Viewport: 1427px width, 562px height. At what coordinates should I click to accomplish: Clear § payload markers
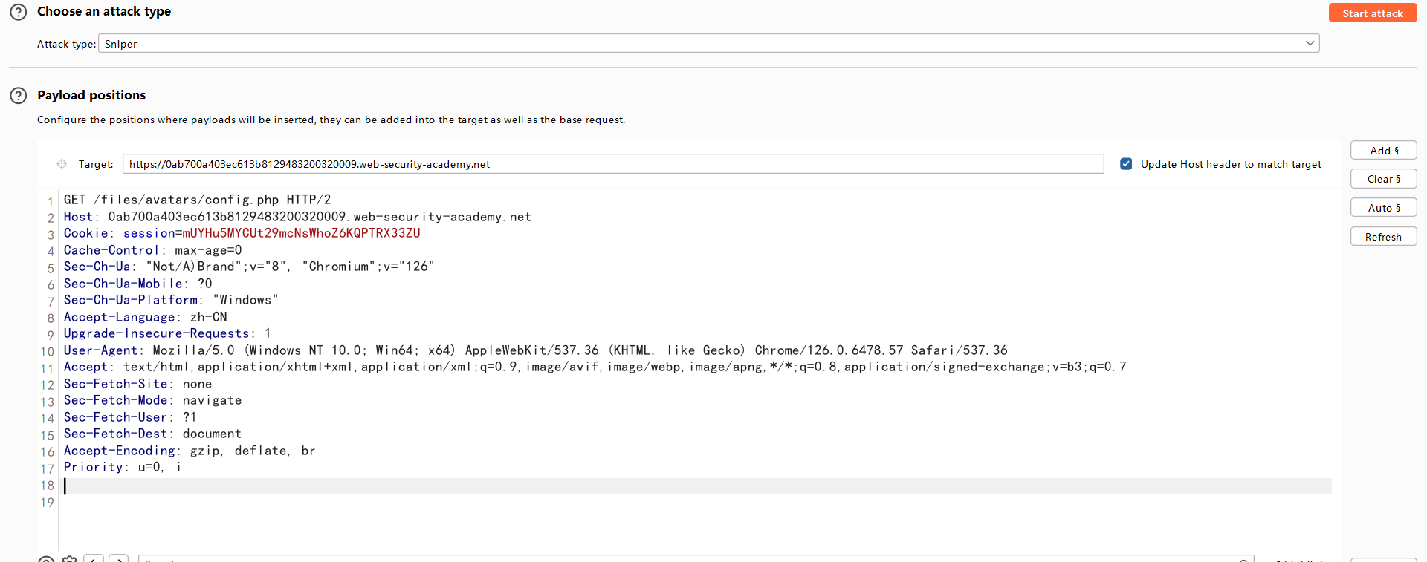1383,179
